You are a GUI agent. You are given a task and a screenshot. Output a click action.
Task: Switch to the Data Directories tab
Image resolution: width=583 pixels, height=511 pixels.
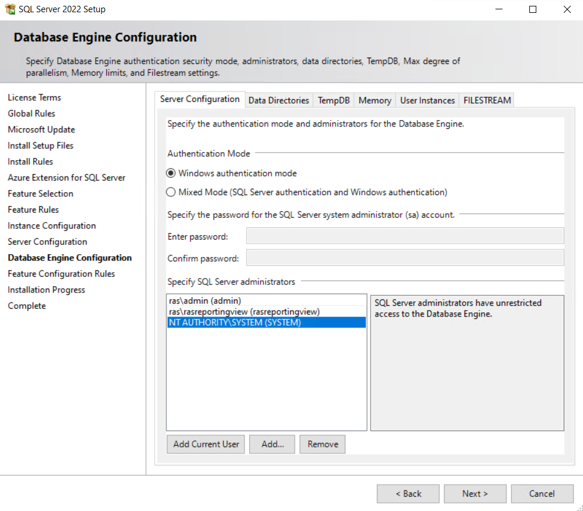(x=278, y=100)
